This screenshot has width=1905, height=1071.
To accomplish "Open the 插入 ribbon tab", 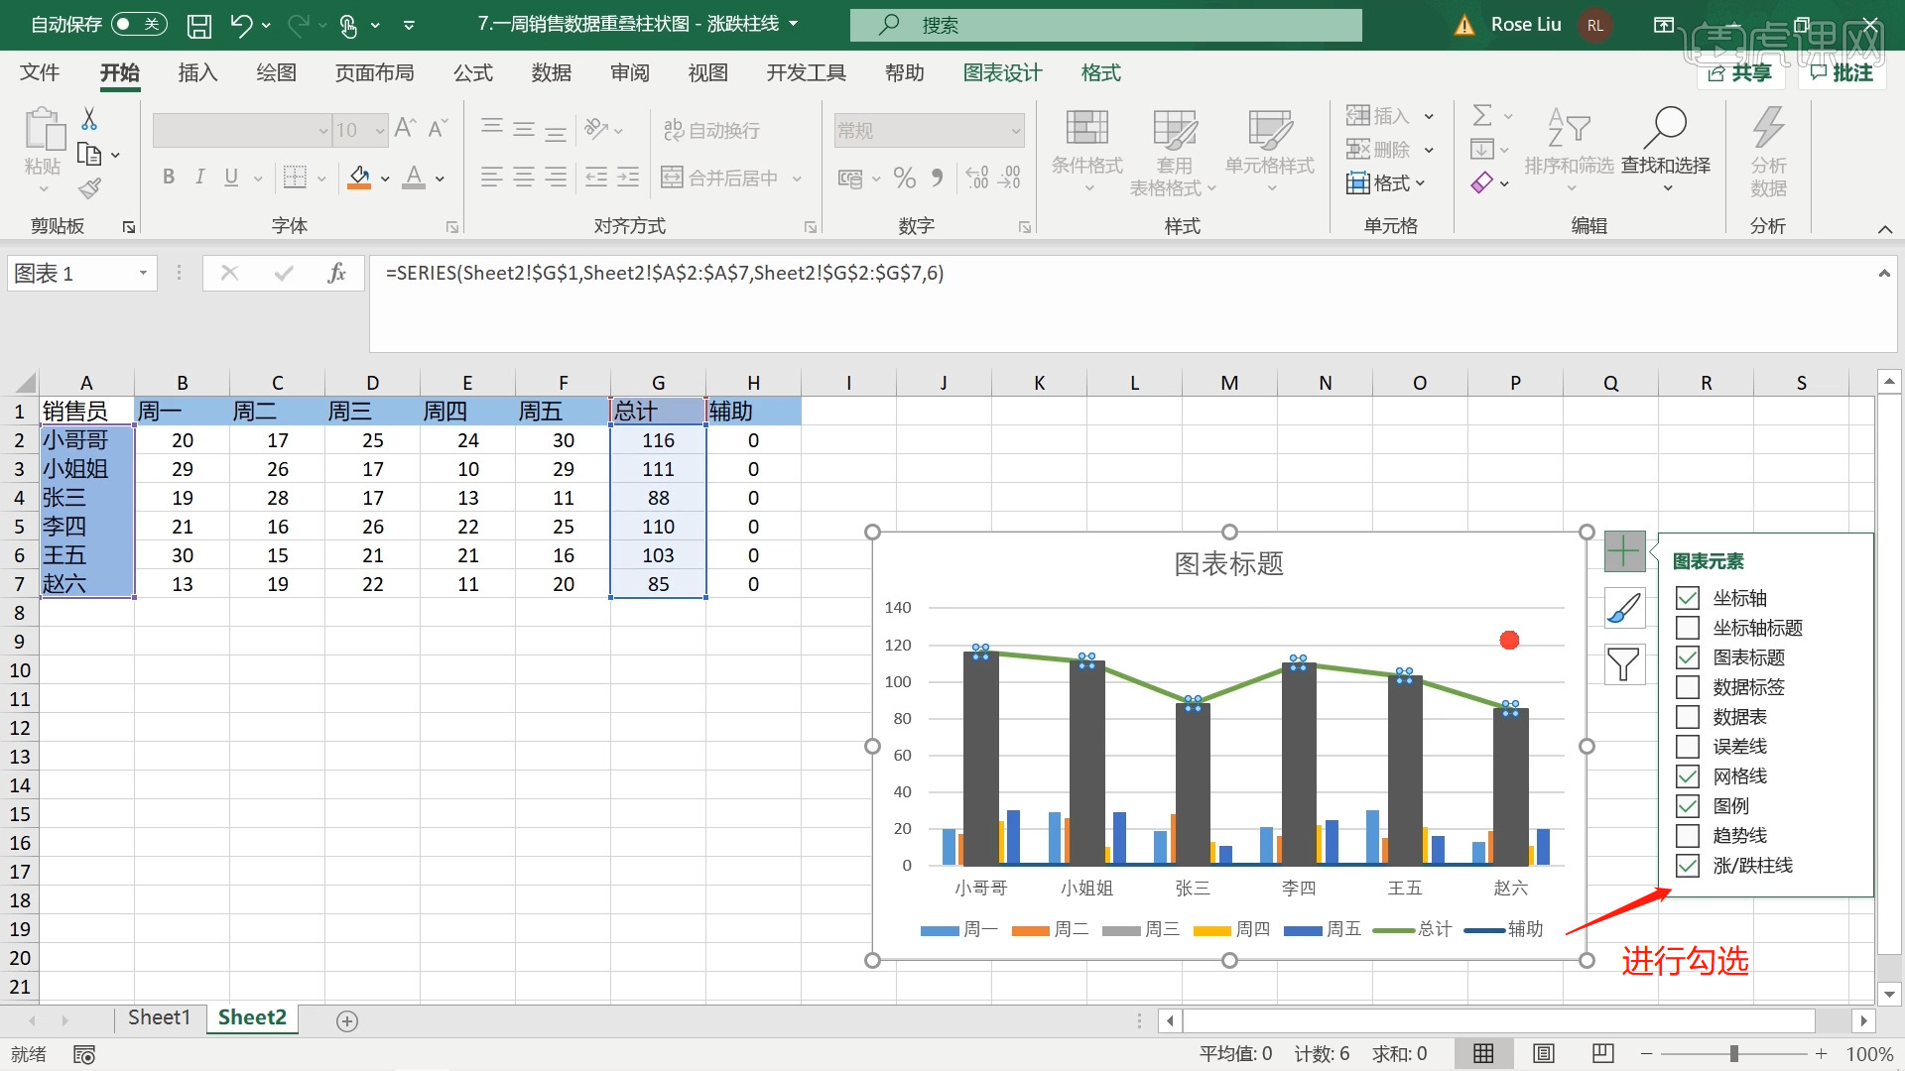I will point(196,72).
